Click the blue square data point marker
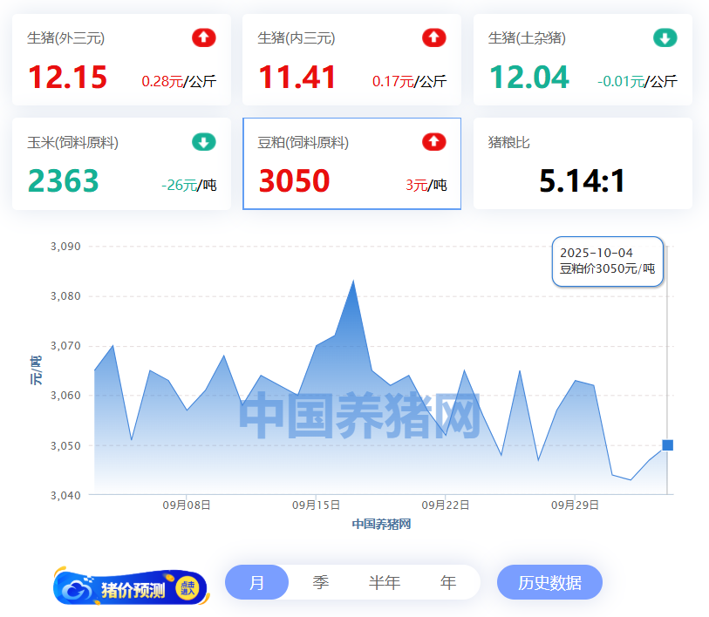The height and width of the screenshot is (617, 709). point(667,445)
